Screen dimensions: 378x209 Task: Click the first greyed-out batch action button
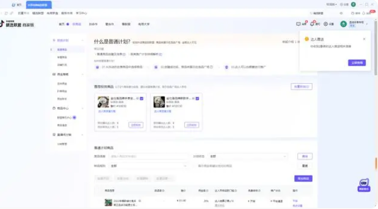pos(103,178)
